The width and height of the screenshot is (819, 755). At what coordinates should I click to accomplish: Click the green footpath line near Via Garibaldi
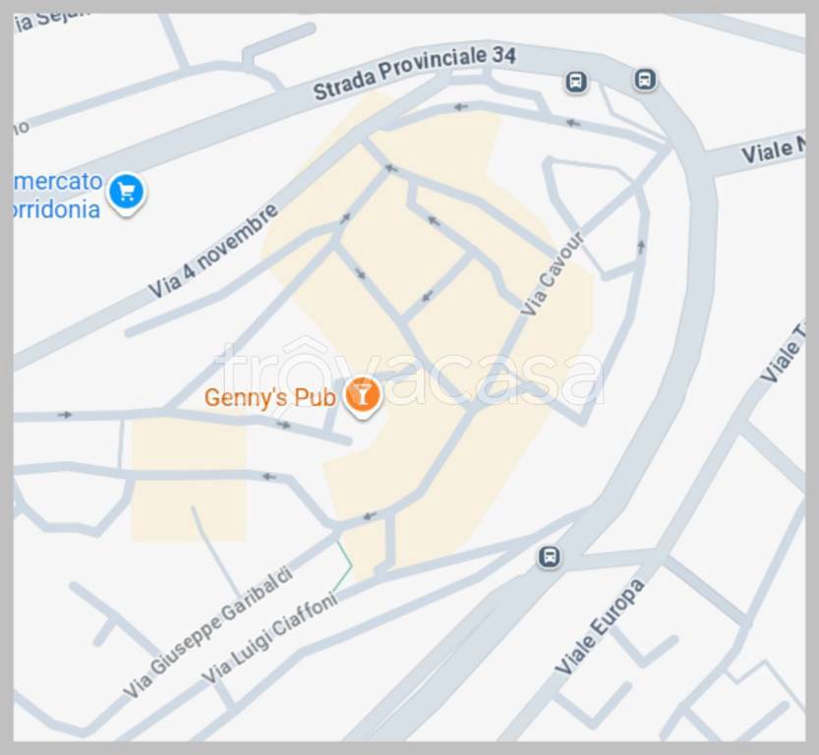(x=344, y=566)
